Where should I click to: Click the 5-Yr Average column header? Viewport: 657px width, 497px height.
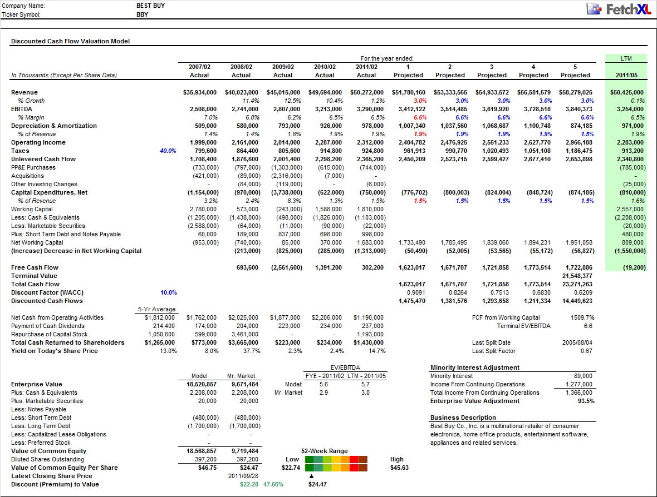(x=156, y=309)
